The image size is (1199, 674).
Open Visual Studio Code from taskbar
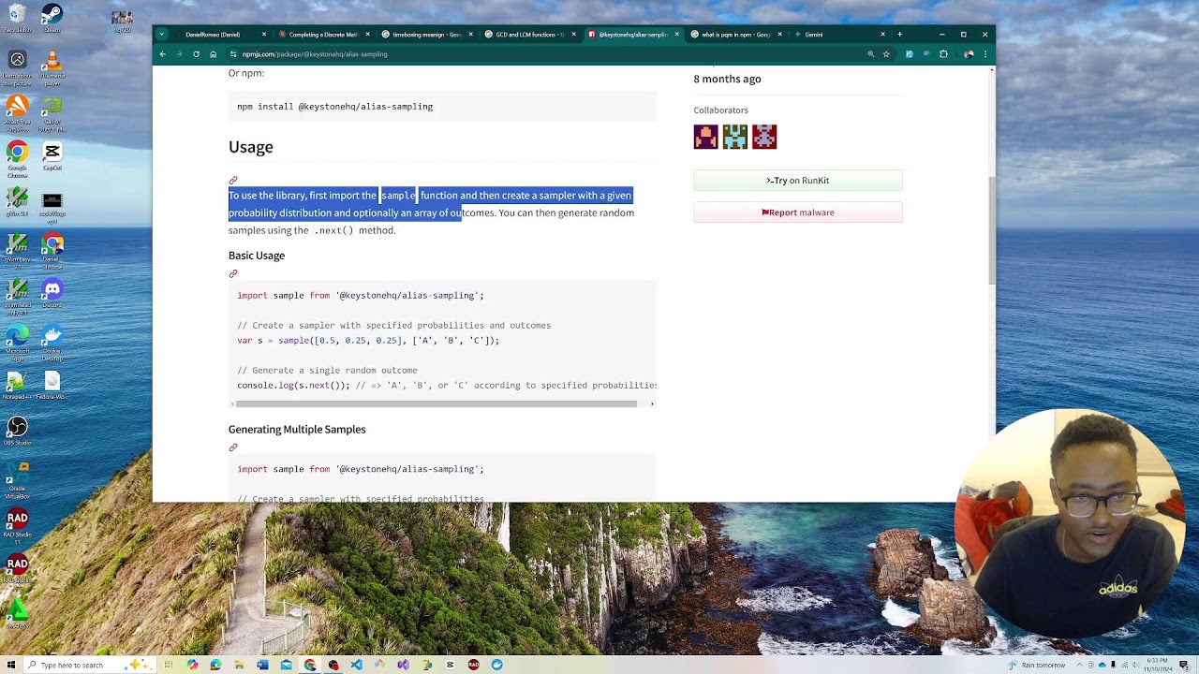(x=357, y=665)
